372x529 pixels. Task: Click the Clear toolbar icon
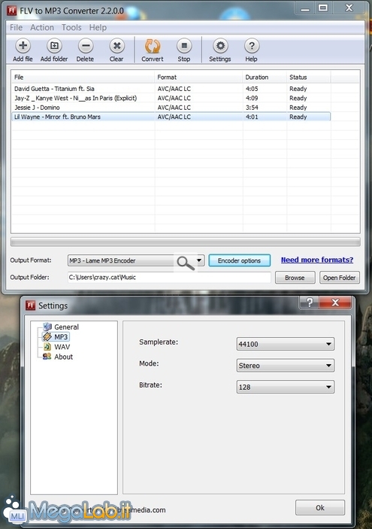117,46
